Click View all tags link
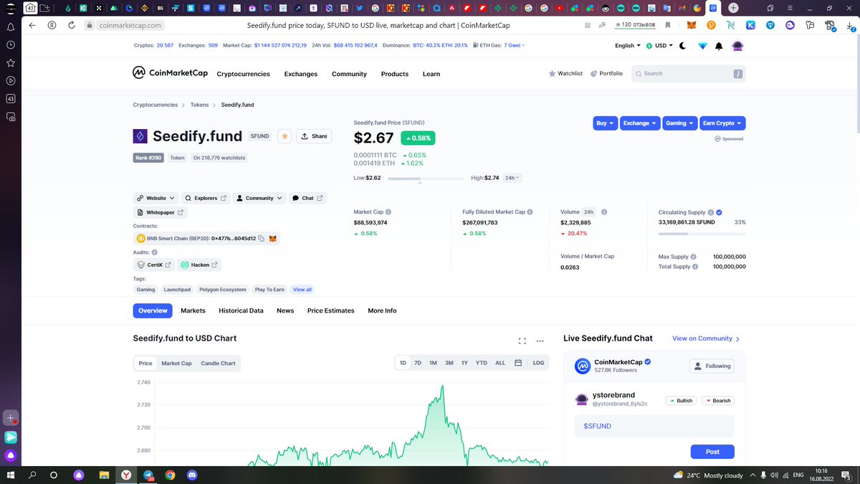 [x=302, y=290]
